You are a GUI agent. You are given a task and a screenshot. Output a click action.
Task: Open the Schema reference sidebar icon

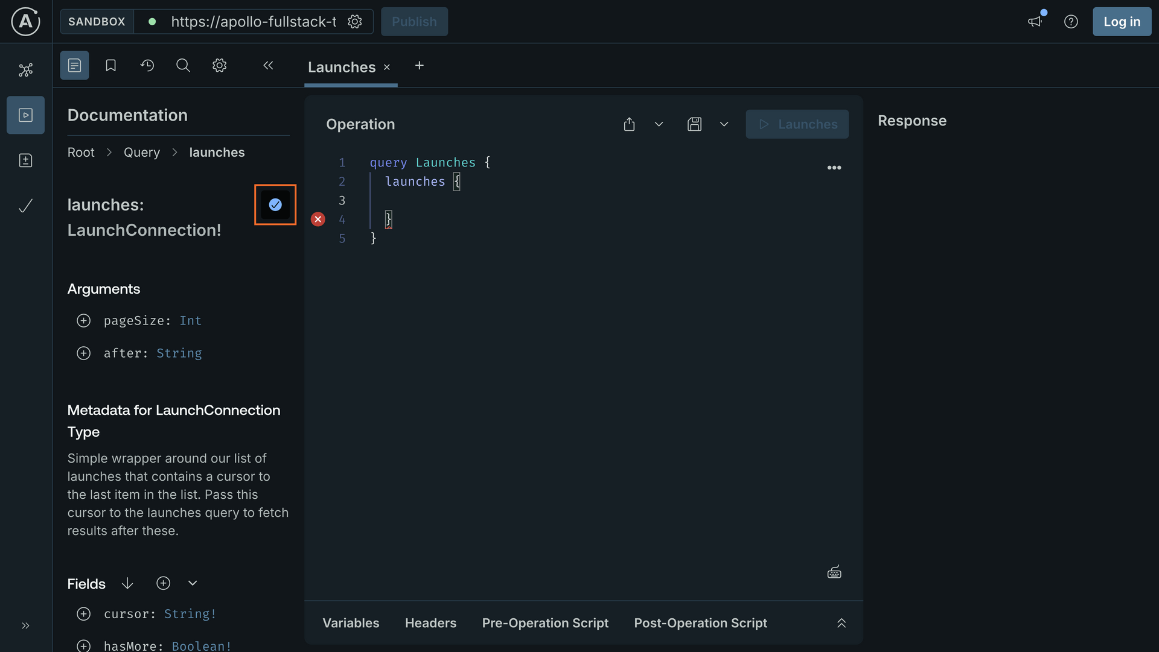[25, 160]
